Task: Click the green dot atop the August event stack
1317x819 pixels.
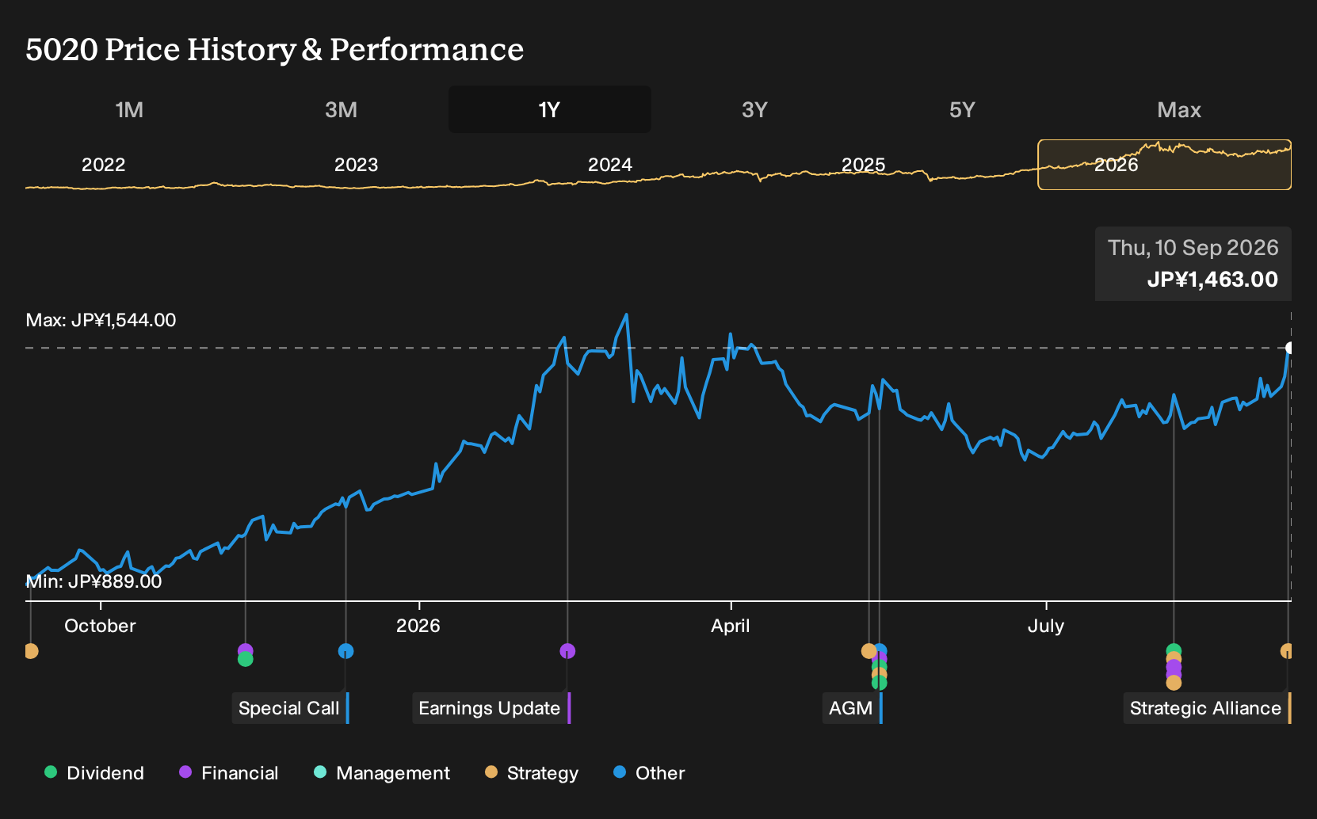Action: [1174, 649]
